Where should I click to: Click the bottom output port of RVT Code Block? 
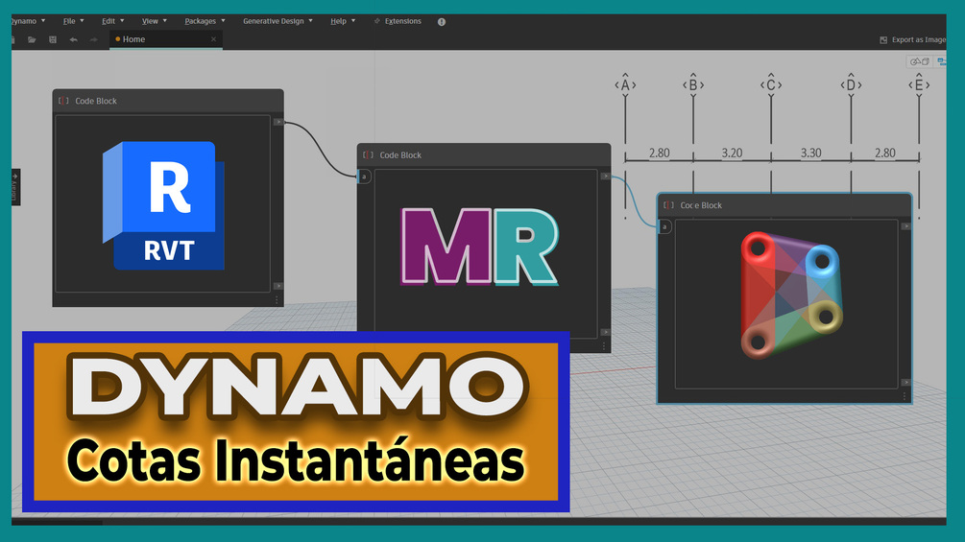pos(278,286)
